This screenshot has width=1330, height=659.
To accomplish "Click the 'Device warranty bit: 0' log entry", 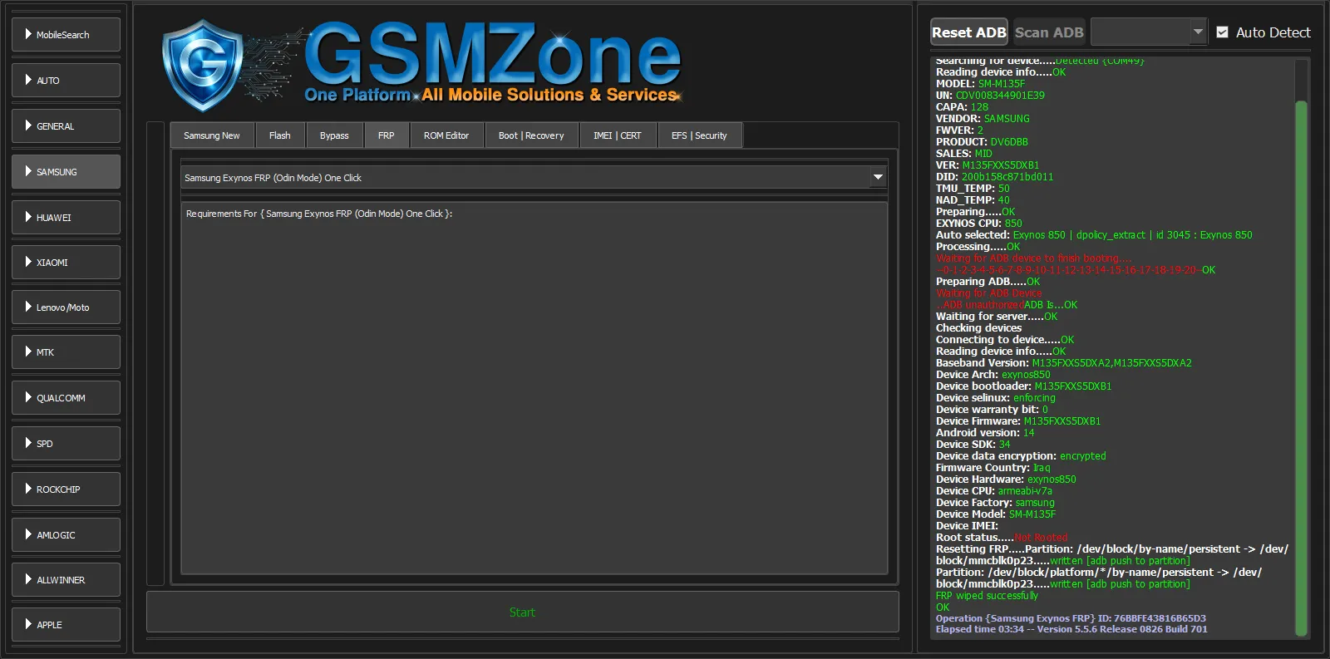I will pos(992,410).
